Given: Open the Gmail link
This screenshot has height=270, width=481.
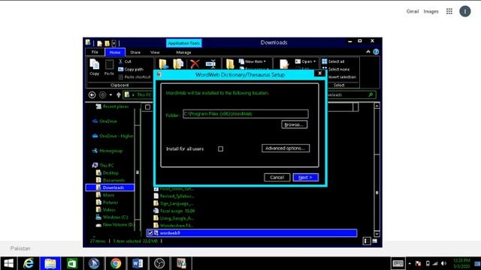Looking at the screenshot, I should (413, 11).
